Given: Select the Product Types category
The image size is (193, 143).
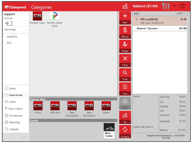Looking at the screenshot, I should coord(37,18).
